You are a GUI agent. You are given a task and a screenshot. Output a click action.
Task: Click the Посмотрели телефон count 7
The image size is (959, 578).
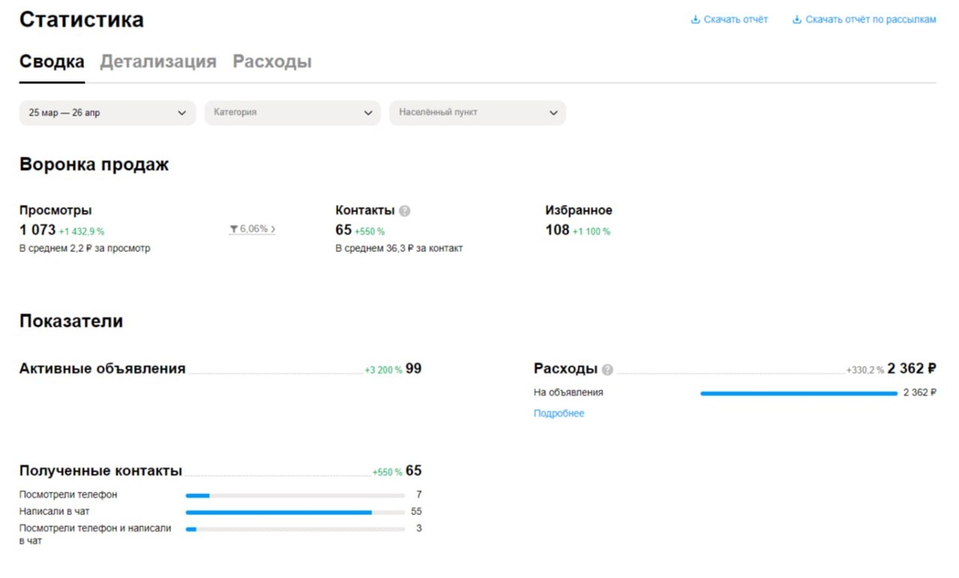point(419,495)
